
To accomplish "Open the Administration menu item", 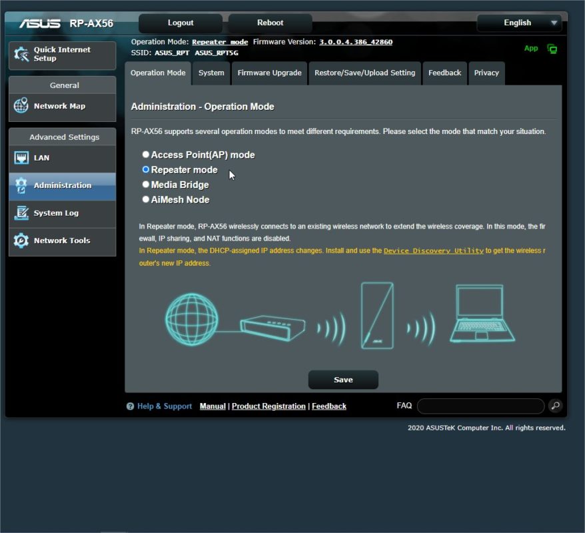I will pyautogui.click(x=63, y=186).
